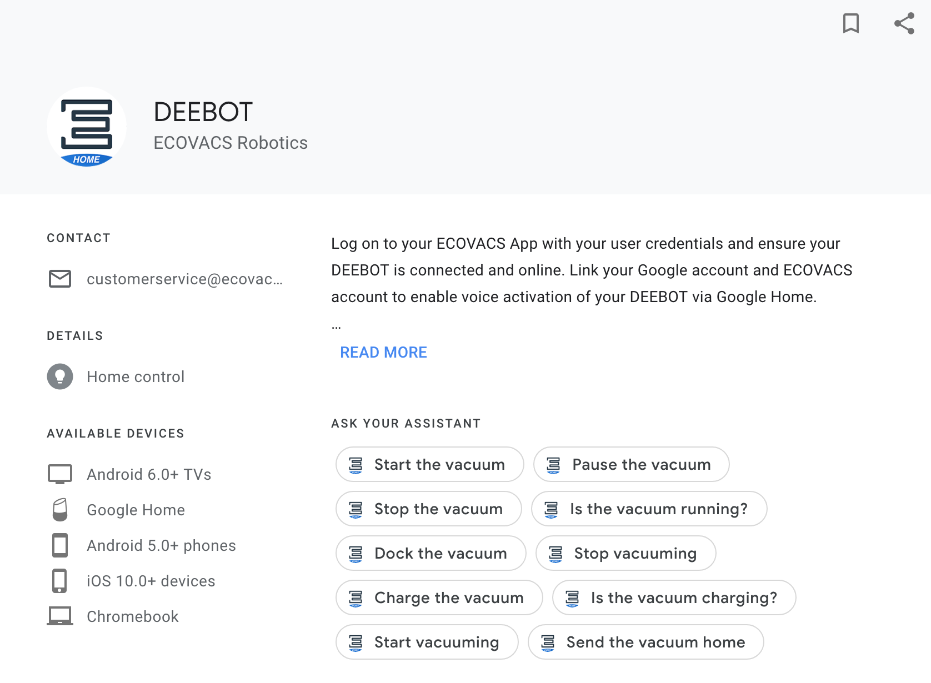931x683 pixels.
Task: Click the share icon at top right
Action: coord(904,23)
